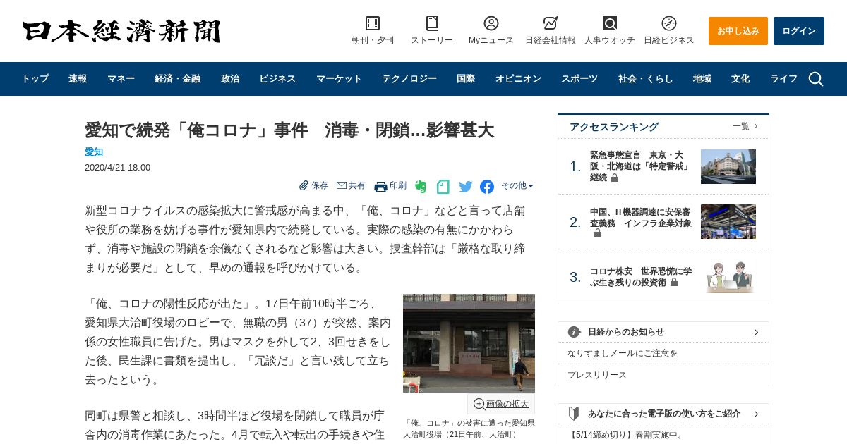Click the orange お申し込み button
This screenshot has height=444, width=847.
click(x=738, y=31)
